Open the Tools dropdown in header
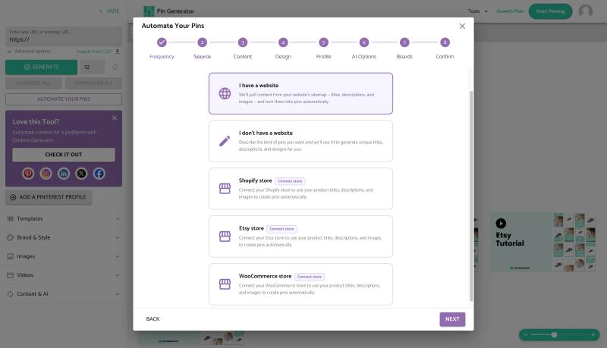The image size is (607, 348). point(478,11)
